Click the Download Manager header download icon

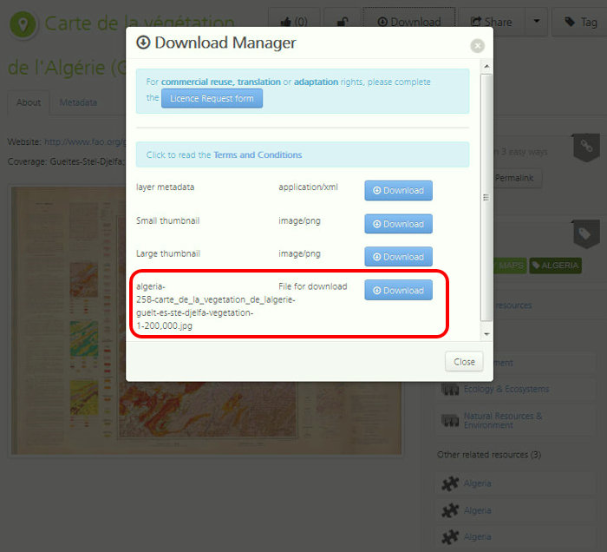coord(144,43)
